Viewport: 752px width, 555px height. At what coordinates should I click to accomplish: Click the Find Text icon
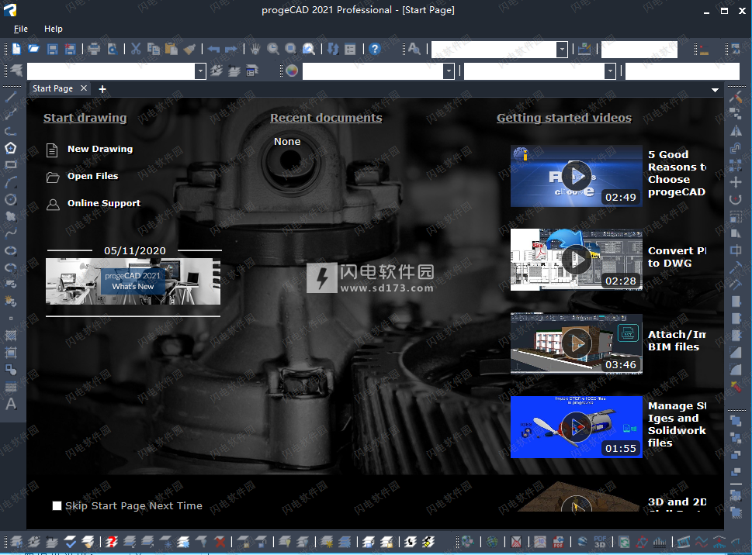[414, 49]
